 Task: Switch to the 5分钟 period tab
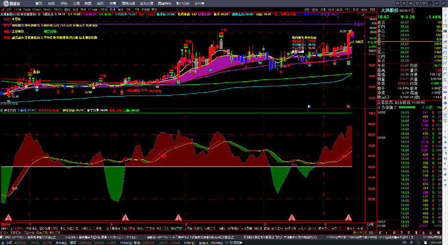(x=25, y=9)
